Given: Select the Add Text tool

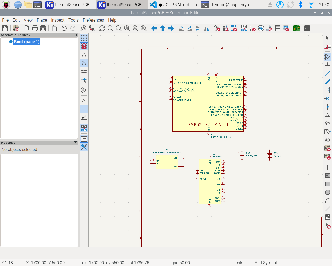Looking at the screenshot, I should [x=328, y=167].
